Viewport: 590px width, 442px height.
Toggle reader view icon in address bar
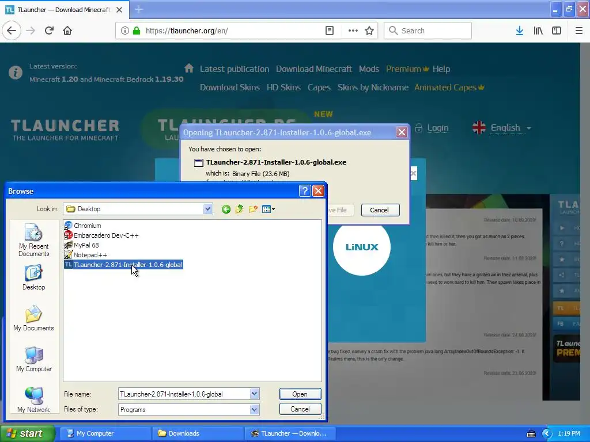[x=329, y=31]
